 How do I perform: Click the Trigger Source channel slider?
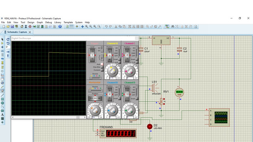point(95,78)
